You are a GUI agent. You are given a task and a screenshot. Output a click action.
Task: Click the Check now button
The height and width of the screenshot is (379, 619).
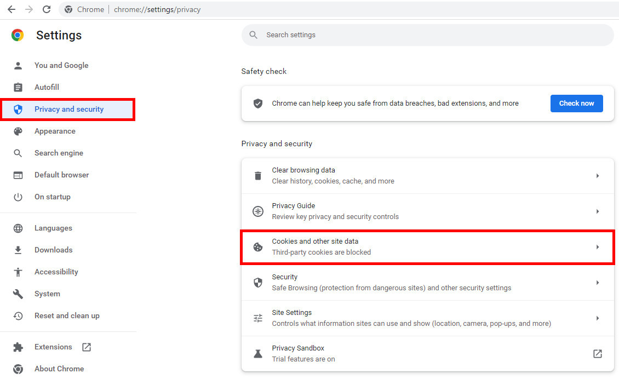(x=576, y=104)
